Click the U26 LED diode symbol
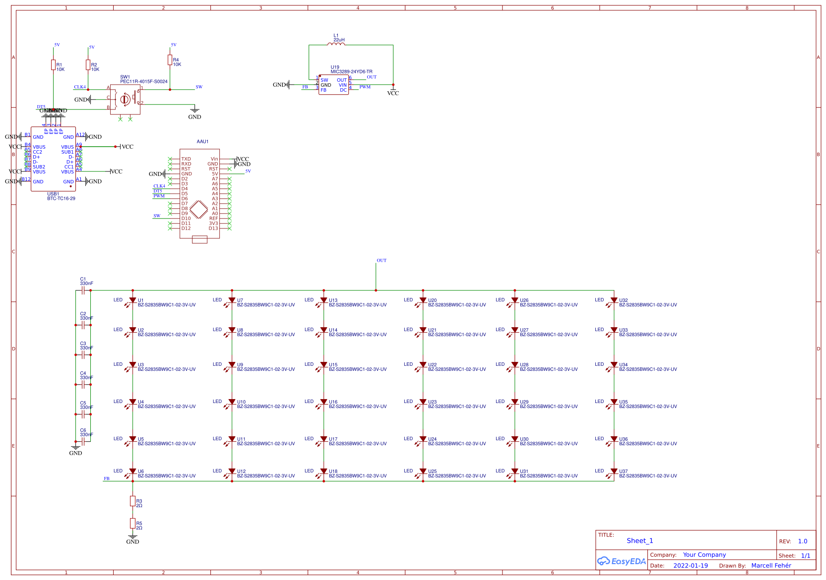The width and height of the screenshot is (826, 580). pyautogui.click(x=514, y=301)
